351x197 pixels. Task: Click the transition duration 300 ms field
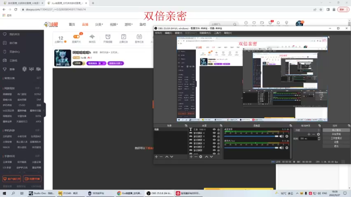pyautogui.click(x=308, y=139)
